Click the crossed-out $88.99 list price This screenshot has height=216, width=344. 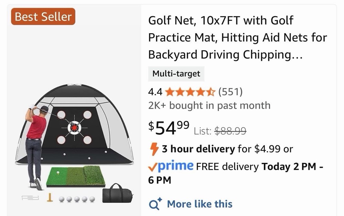pyautogui.click(x=230, y=131)
